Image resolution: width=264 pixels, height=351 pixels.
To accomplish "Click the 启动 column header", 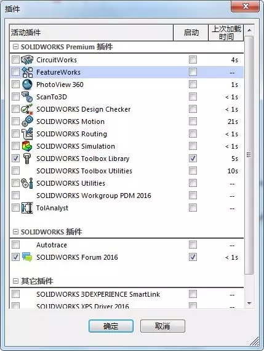I will tap(191, 33).
